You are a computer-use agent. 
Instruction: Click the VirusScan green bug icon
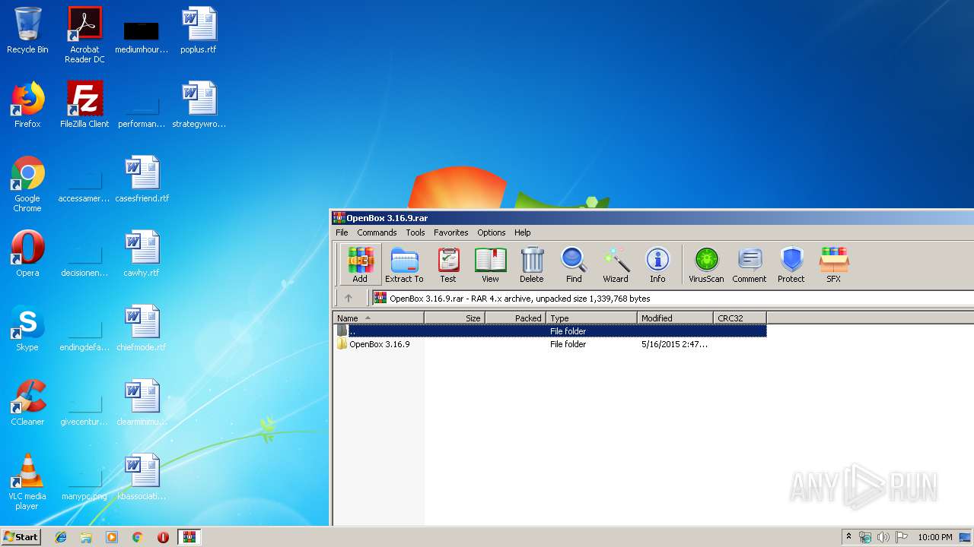(706, 264)
